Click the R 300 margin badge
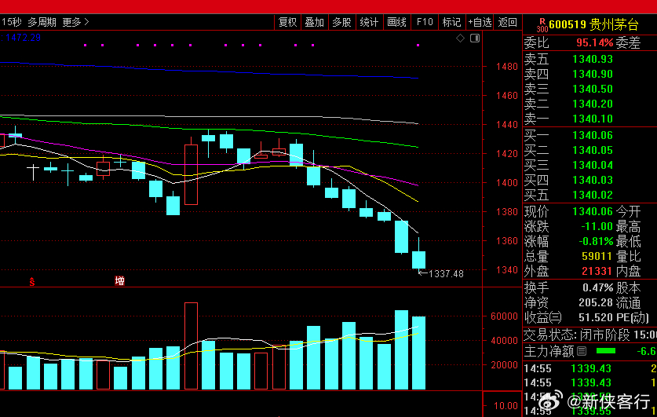This screenshot has height=417, width=657. click(x=542, y=25)
